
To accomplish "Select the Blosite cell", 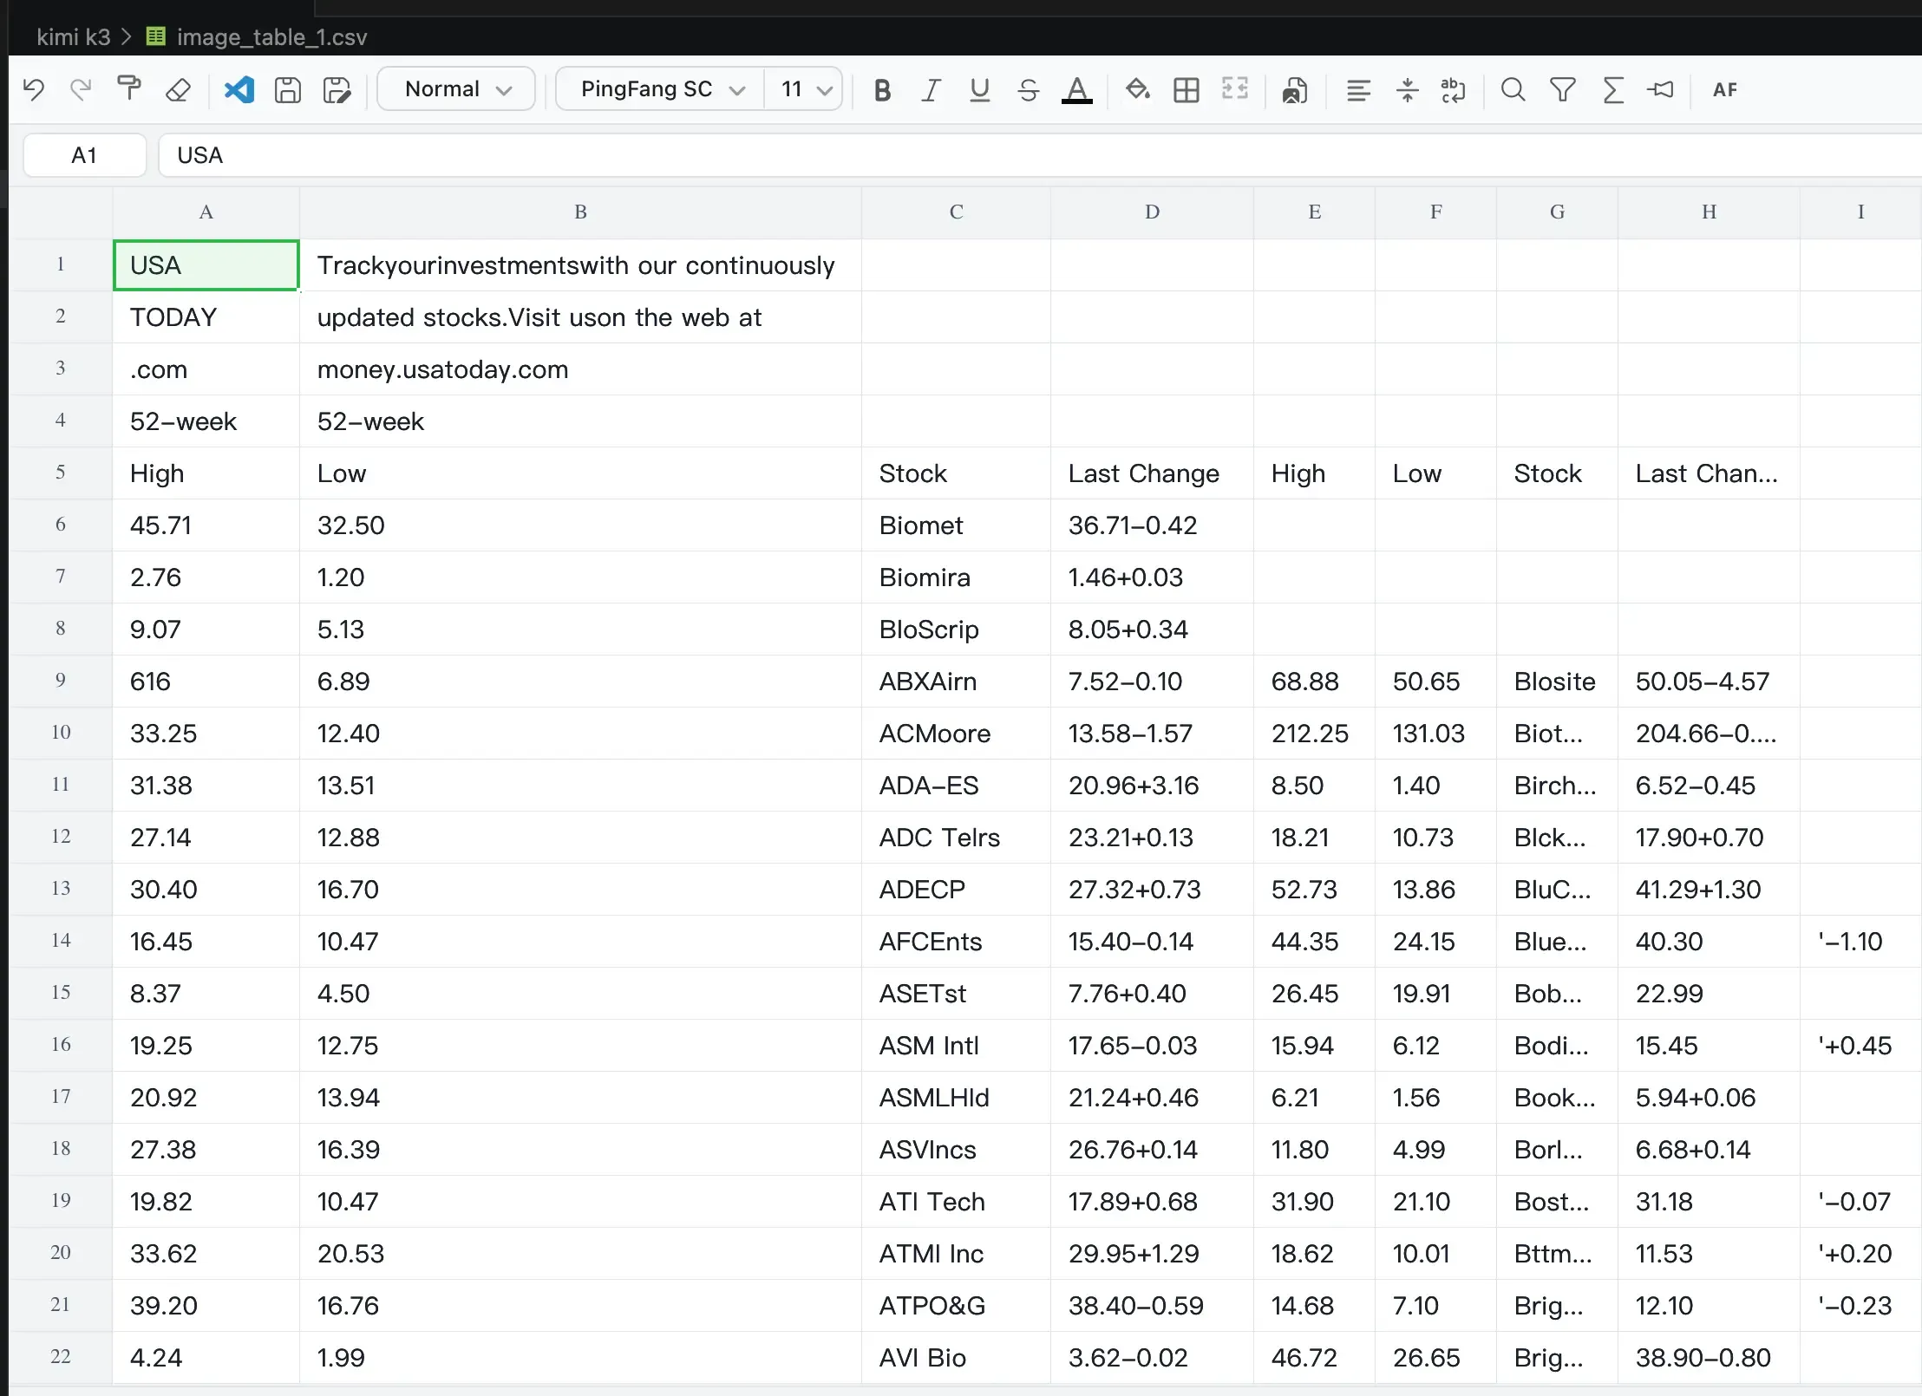I will coord(1557,681).
